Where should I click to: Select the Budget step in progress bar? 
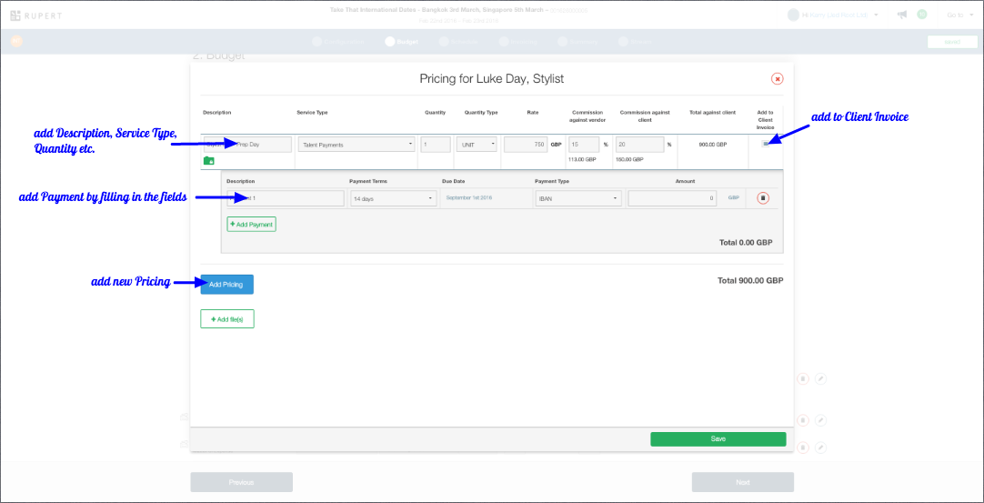(403, 41)
